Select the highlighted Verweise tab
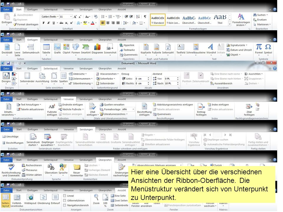 pyautogui.click(x=68, y=99)
